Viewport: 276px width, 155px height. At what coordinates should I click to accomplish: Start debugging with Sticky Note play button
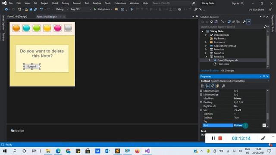[103, 9]
